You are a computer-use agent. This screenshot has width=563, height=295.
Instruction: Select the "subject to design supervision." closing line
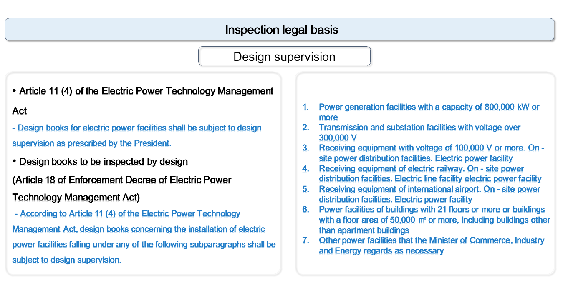point(67,260)
